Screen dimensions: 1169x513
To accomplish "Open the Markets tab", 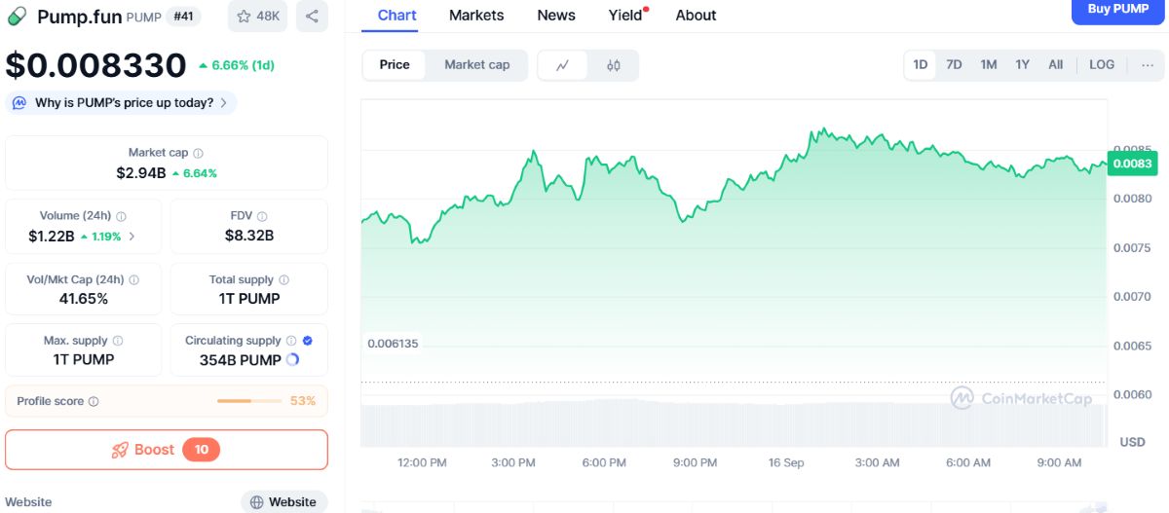I will pos(476,15).
